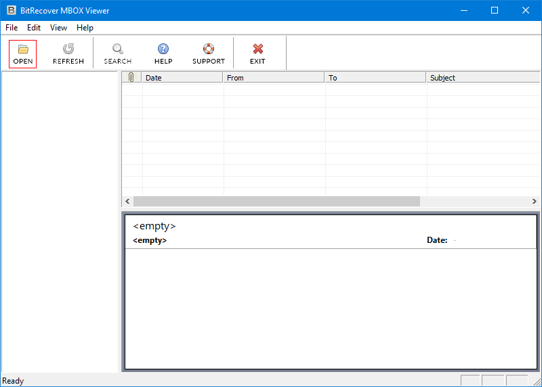Click the BitRecover app logo in title bar

[12, 10]
